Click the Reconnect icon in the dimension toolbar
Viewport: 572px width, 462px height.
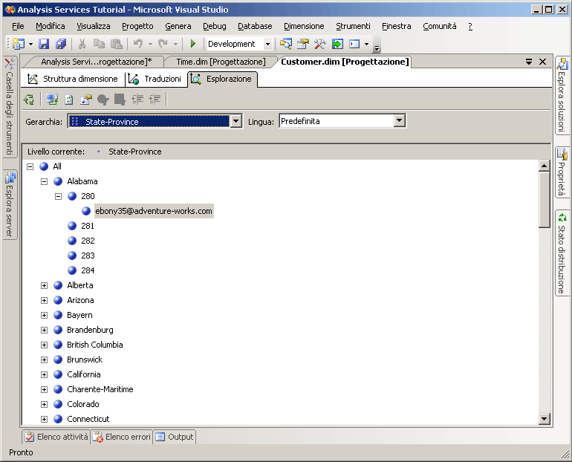click(52, 100)
